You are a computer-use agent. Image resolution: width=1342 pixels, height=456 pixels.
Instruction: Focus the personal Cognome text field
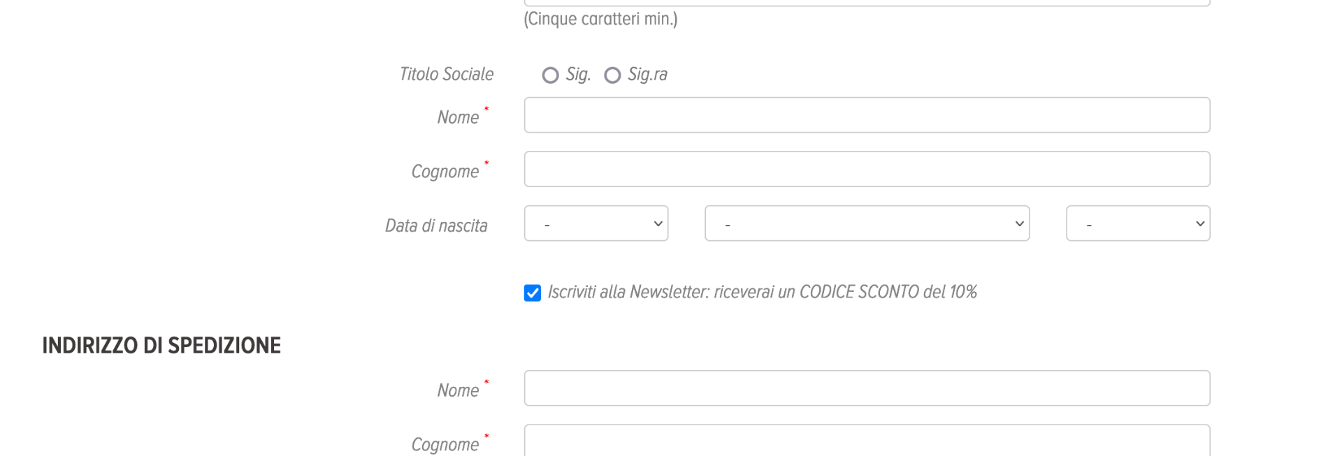[x=867, y=169]
